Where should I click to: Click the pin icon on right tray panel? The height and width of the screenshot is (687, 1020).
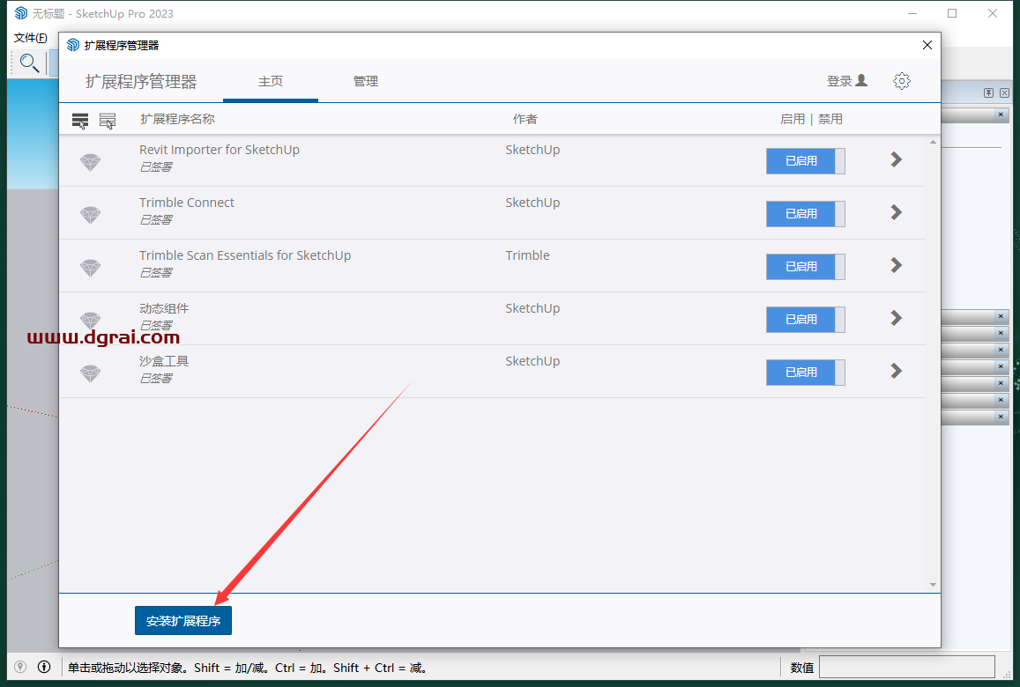988,93
